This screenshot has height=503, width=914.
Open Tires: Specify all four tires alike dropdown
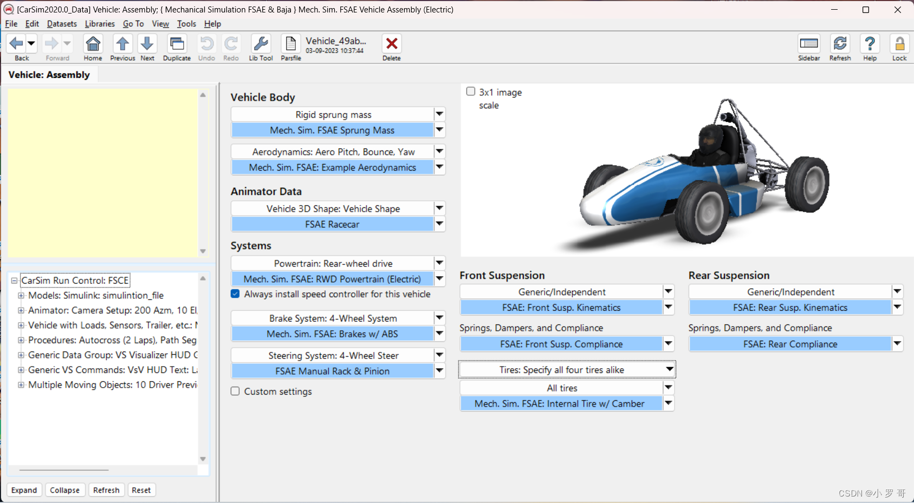pyautogui.click(x=670, y=369)
